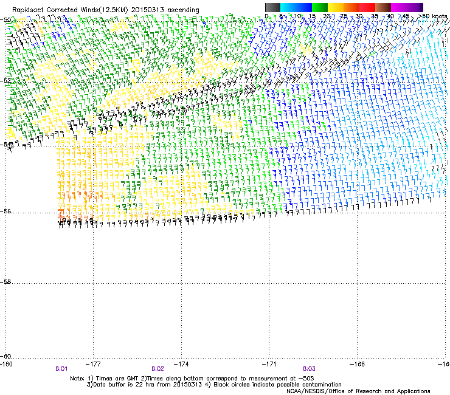
Task: Click the brown 35-40 knots legend swatch
Action: 383,7
